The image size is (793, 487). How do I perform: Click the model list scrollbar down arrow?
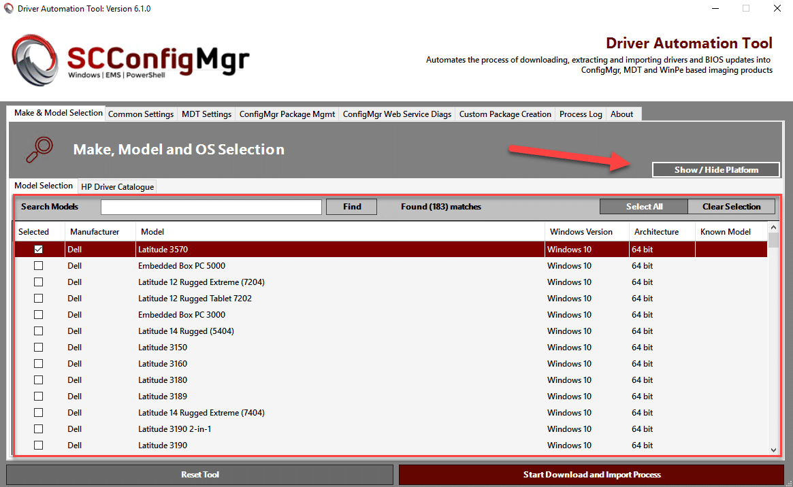click(773, 450)
